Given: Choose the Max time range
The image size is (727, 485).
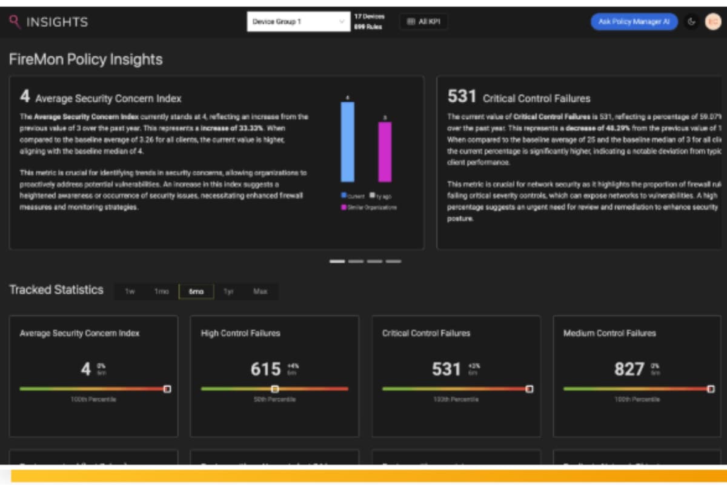Looking at the screenshot, I should click(x=261, y=291).
